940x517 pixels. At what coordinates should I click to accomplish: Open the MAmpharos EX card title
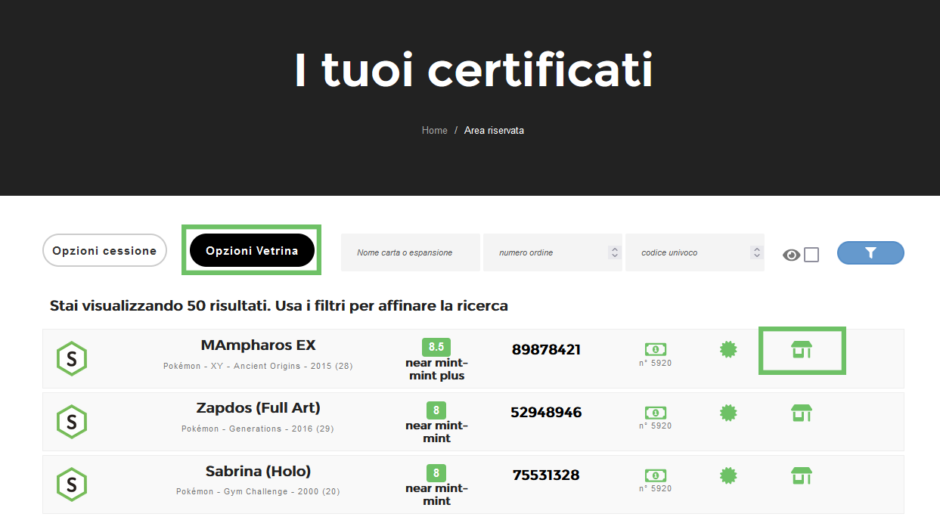pos(259,345)
